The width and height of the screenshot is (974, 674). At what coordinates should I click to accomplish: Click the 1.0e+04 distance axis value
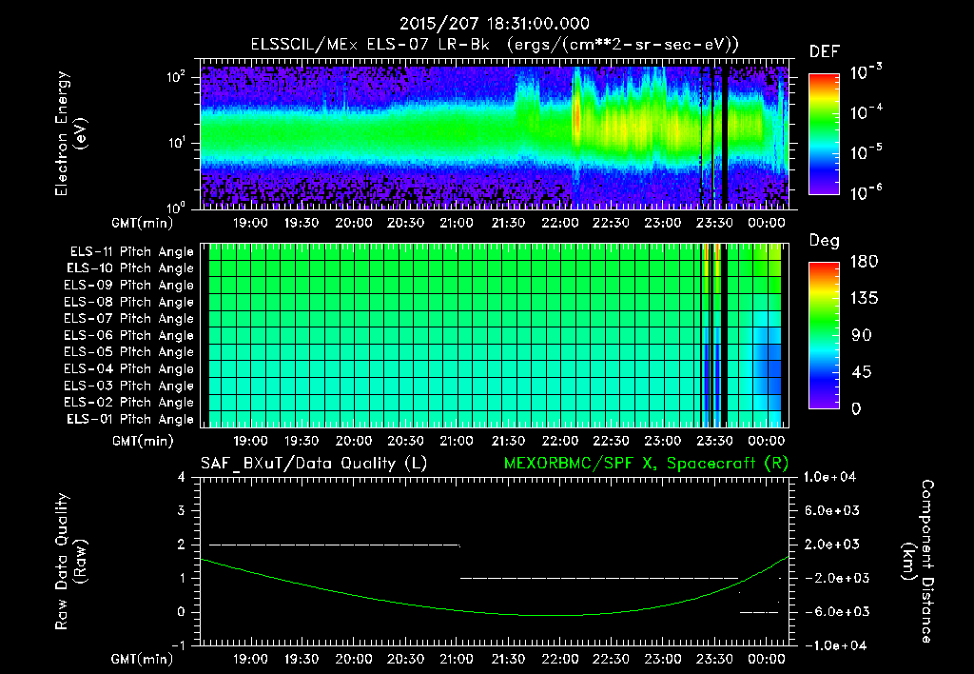coord(830,477)
